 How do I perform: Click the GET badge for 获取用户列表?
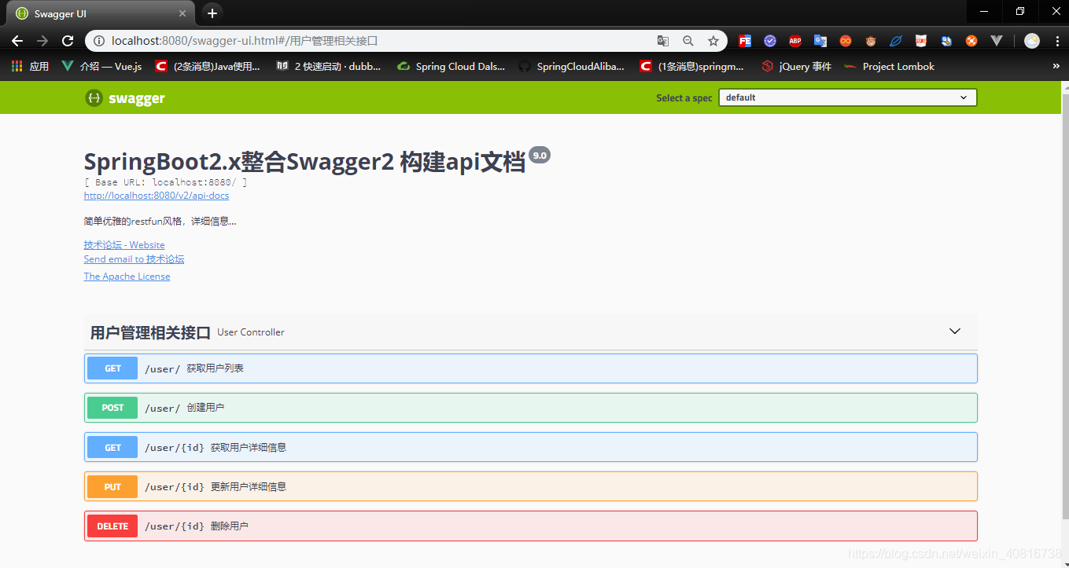pyautogui.click(x=112, y=368)
